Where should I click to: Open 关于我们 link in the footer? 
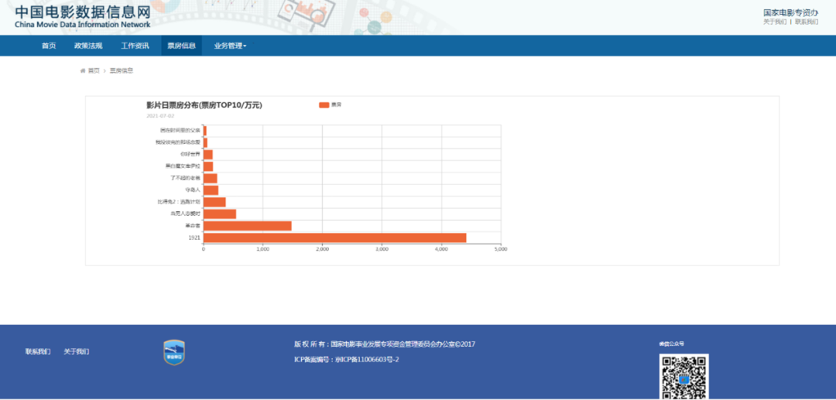pos(76,351)
